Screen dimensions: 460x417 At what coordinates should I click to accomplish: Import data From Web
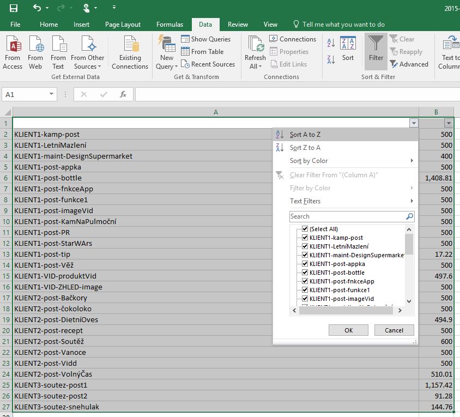pyautogui.click(x=35, y=53)
